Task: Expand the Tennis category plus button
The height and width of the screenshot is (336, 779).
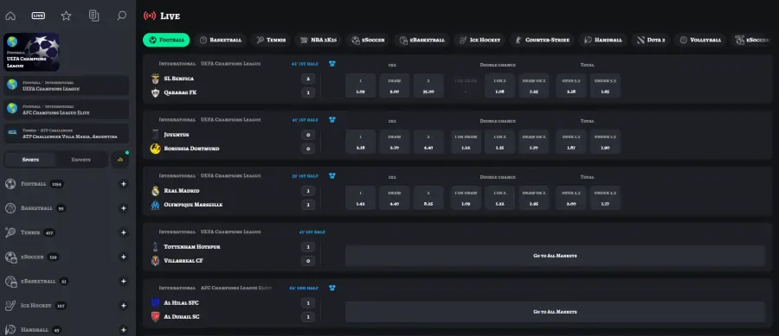Action: pyautogui.click(x=124, y=232)
